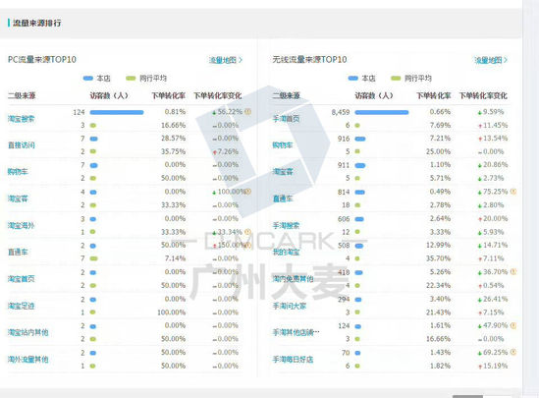Toggle wireless 本店 legend marker
The height and width of the screenshot is (398, 539).
353,79
